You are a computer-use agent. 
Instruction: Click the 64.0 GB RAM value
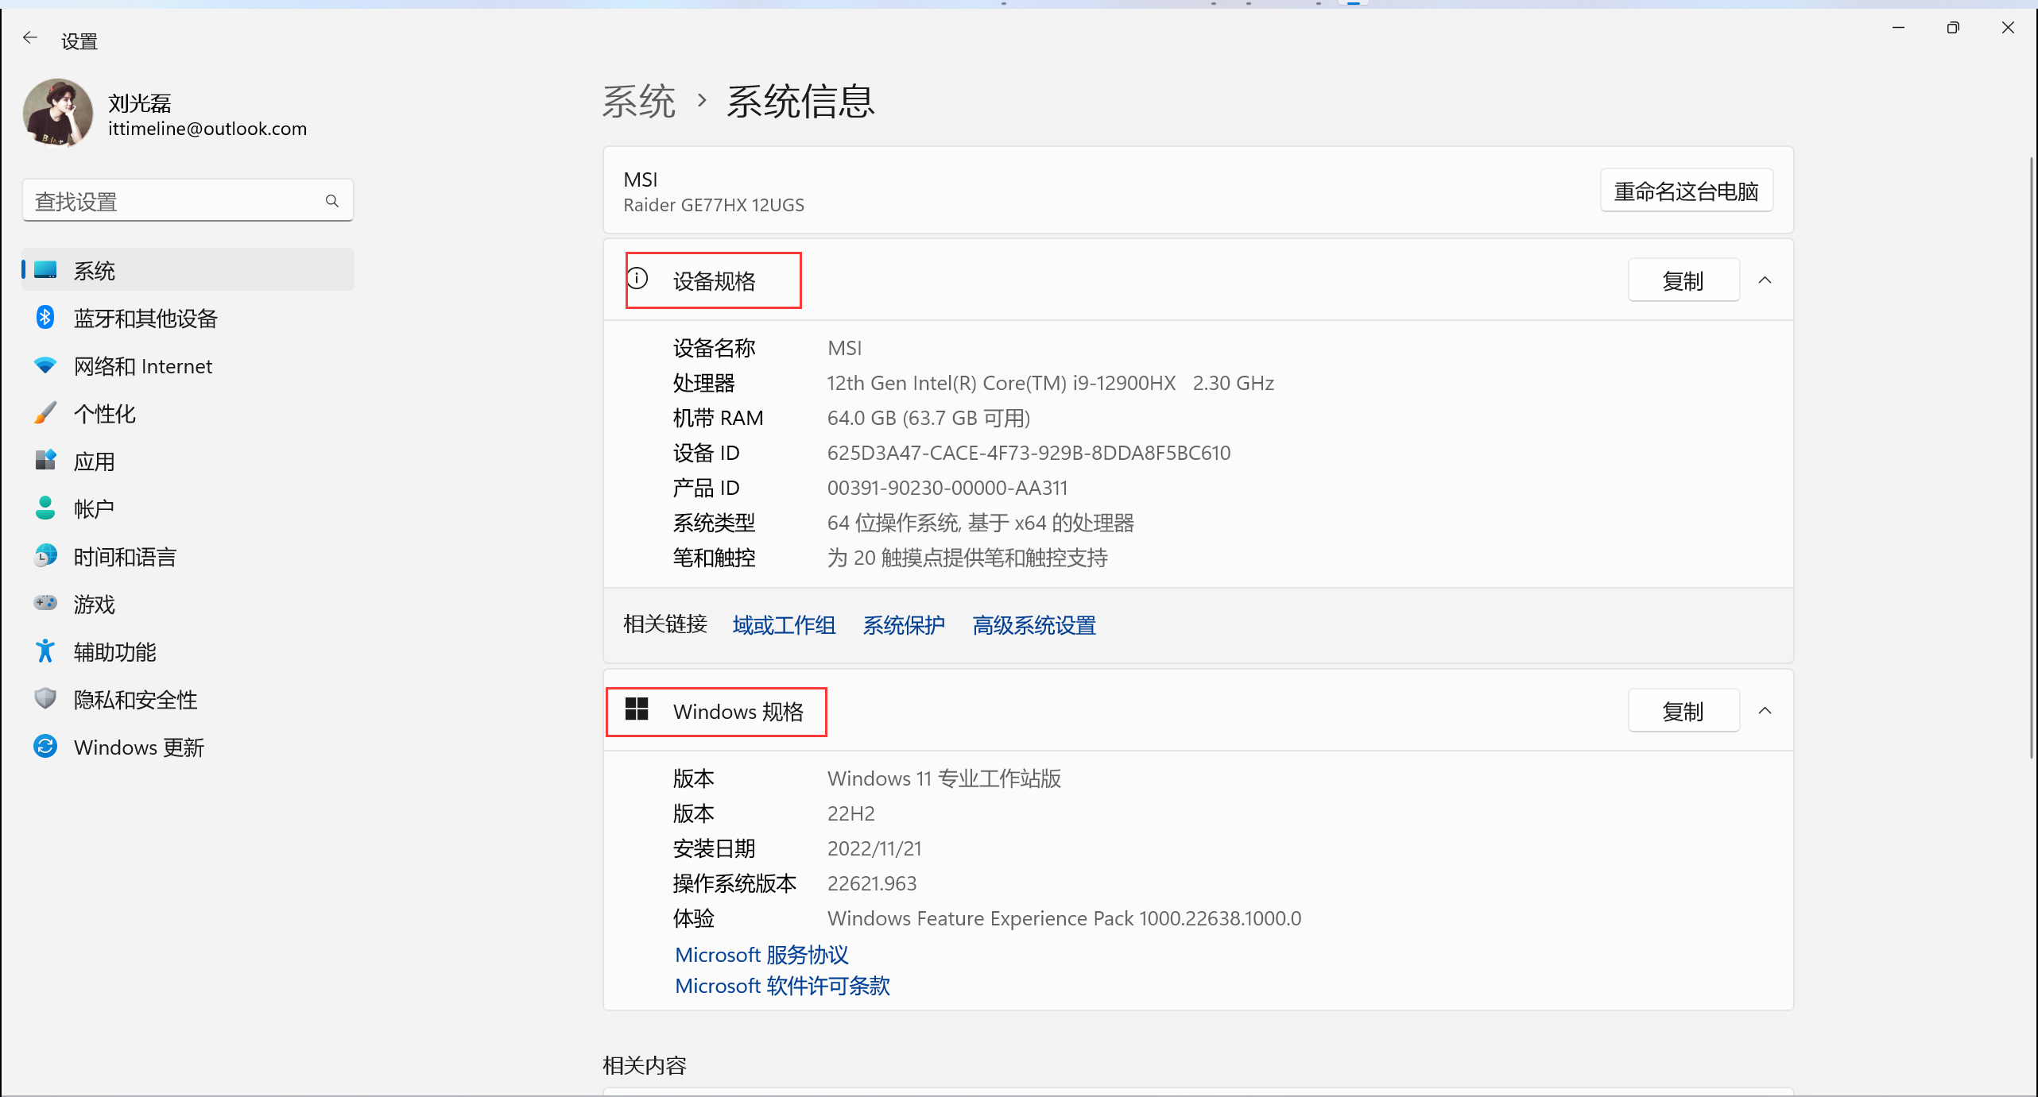coord(928,418)
